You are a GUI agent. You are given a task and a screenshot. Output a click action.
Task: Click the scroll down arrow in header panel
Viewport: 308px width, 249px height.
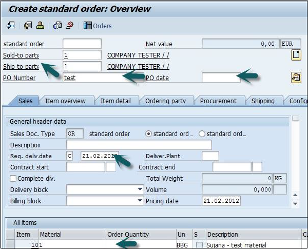[295, 204]
